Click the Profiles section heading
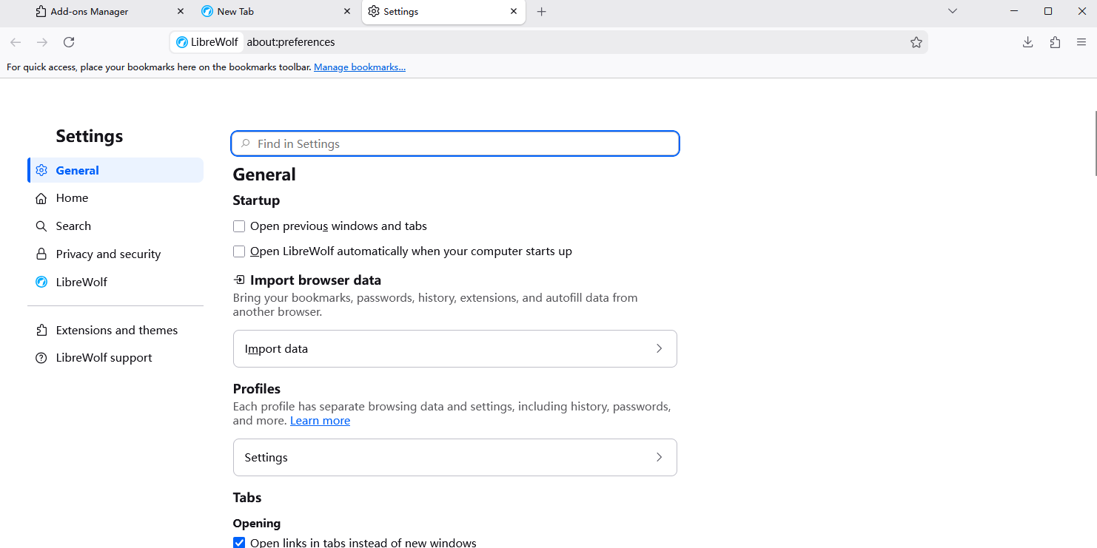The width and height of the screenshot is (1097, 548). (257, 389)
